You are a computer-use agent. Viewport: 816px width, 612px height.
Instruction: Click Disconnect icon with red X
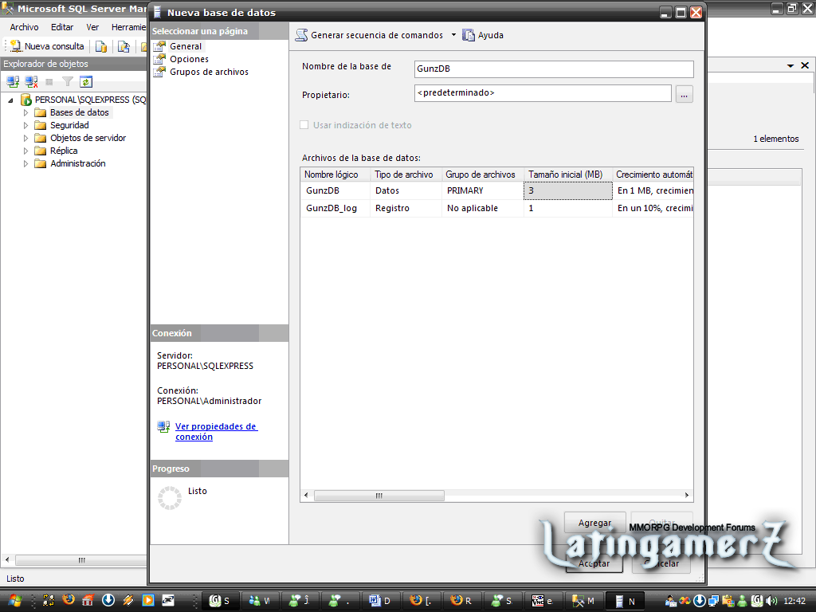[31, 82]
